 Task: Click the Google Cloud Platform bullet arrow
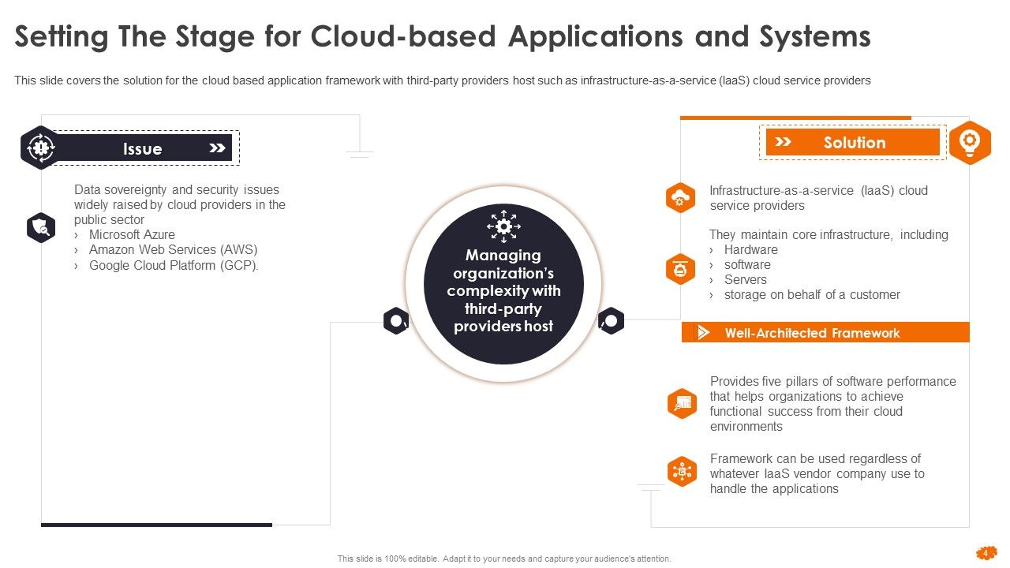tap(76, 266)
